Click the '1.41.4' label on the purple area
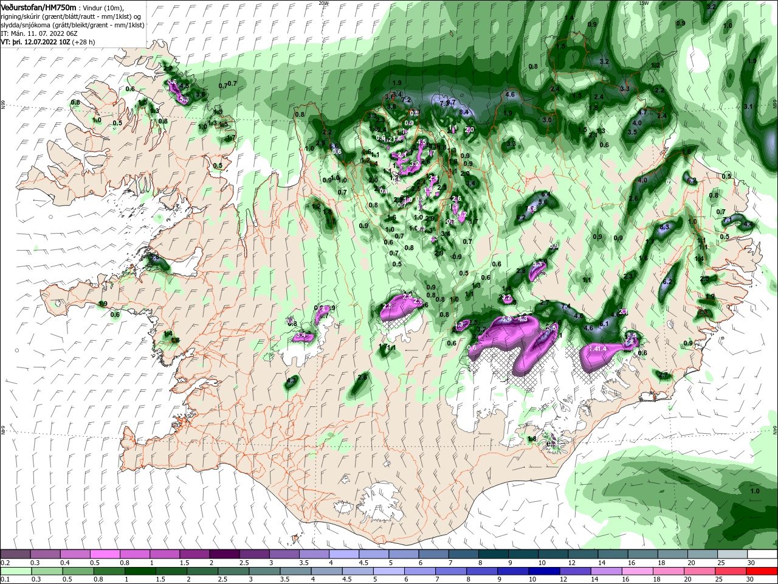 (x=599, y=349)
